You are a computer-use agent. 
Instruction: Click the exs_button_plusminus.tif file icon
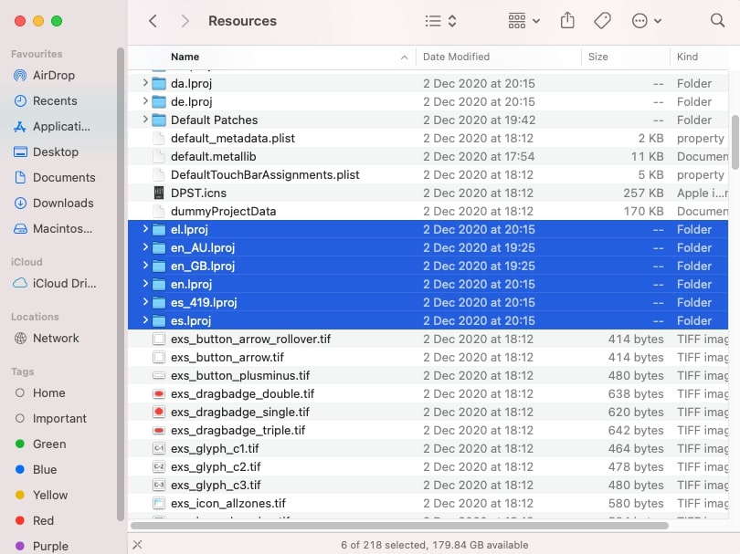159,376
